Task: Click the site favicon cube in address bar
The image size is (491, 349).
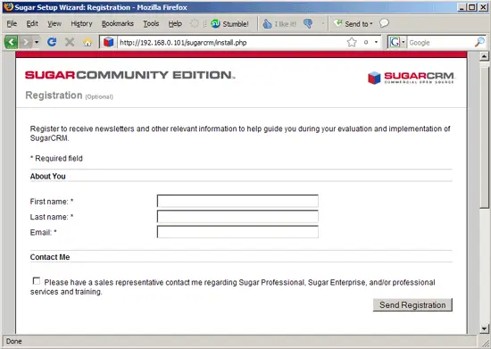Action: (108, 42)
